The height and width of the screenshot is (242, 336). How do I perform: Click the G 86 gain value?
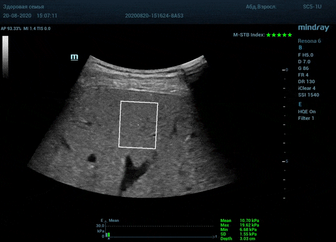click(x=304, y=68)
